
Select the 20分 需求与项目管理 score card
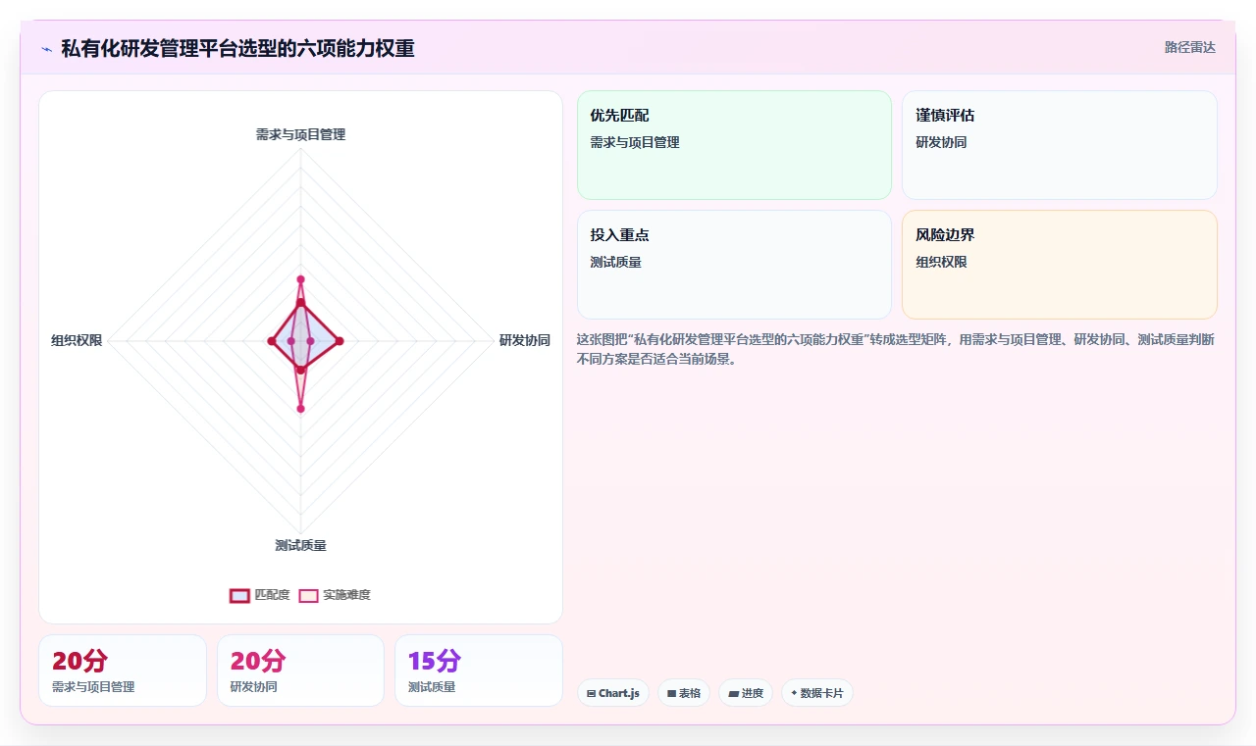123,671
